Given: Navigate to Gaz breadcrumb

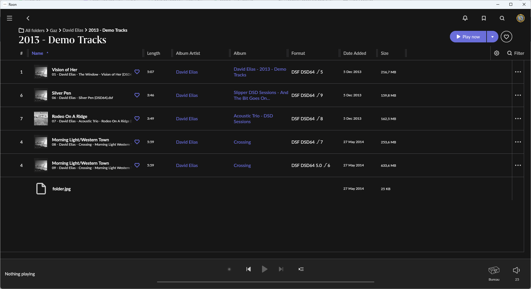Looking at the screenshot, I should pyautogui.click(x=53, y=30).
